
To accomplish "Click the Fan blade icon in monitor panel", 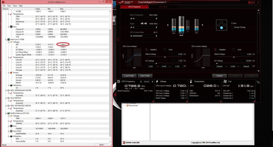I will (x=225, y=81).
